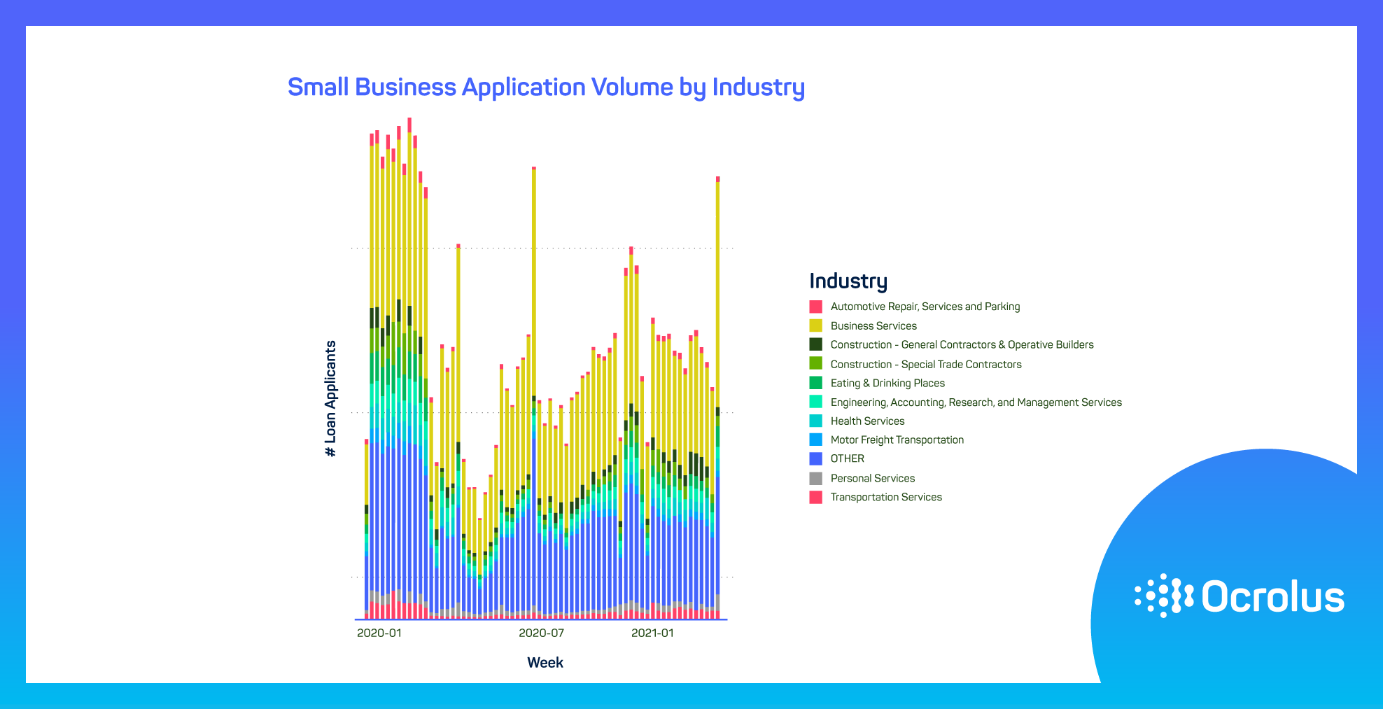Click the 'Ocrolus' brand wordmark
The image size is (1383, 709).
point(1273,596)
